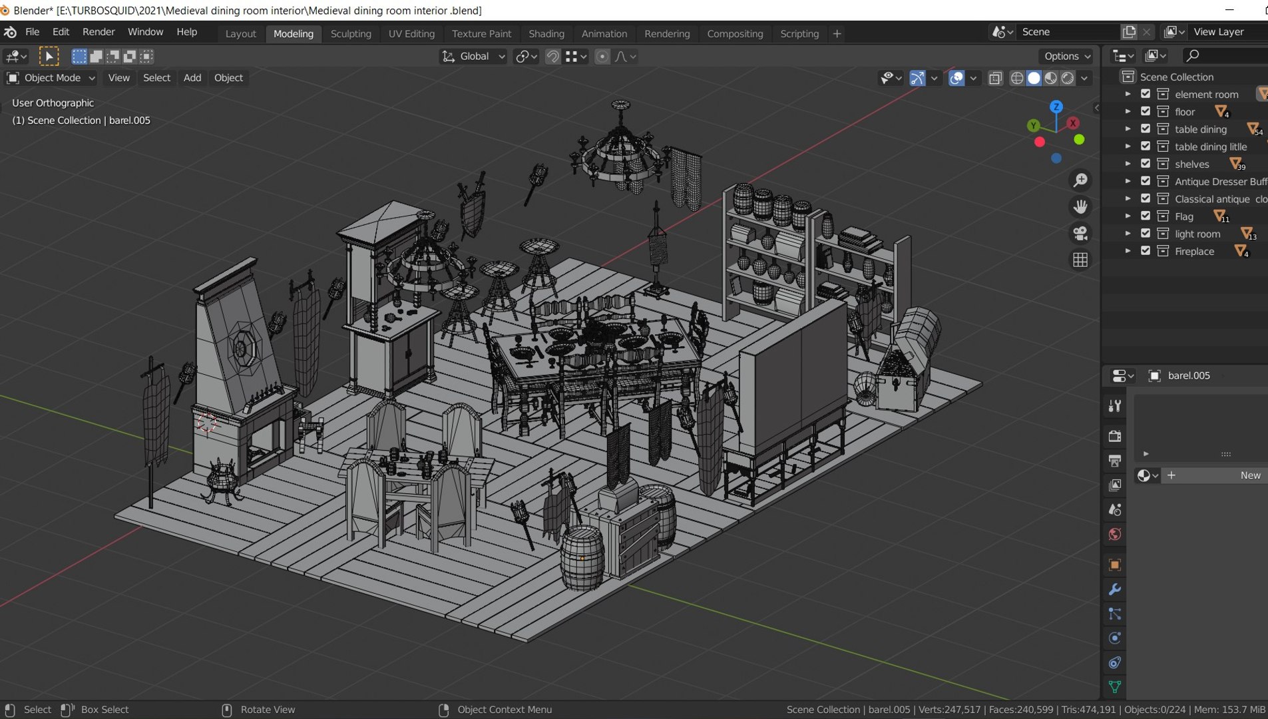Screen dimensions: 1268x719
Task: Open the viewport View menu
Action: 118,78
